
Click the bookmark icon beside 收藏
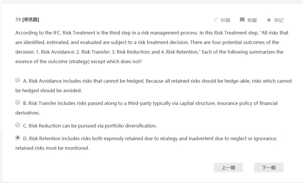click(x=242, y=20)
